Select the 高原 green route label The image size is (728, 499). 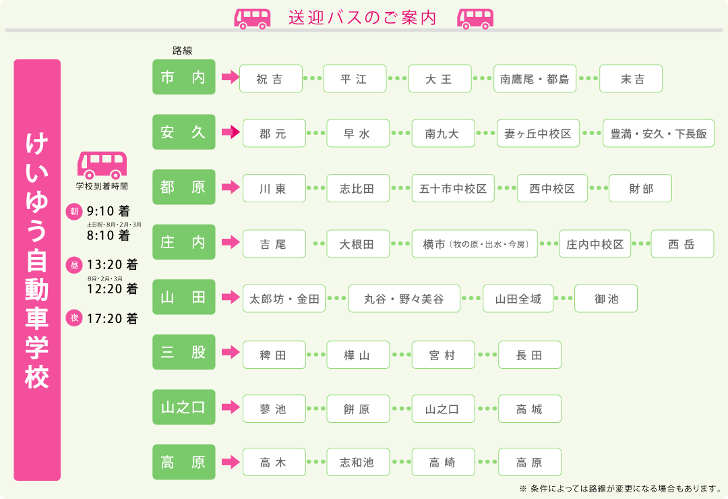click(x=183, y=462)
